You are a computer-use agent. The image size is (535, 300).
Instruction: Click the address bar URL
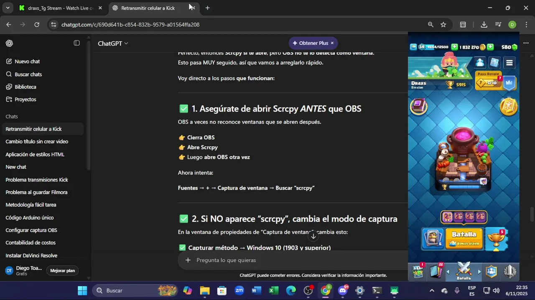(130, 25)
